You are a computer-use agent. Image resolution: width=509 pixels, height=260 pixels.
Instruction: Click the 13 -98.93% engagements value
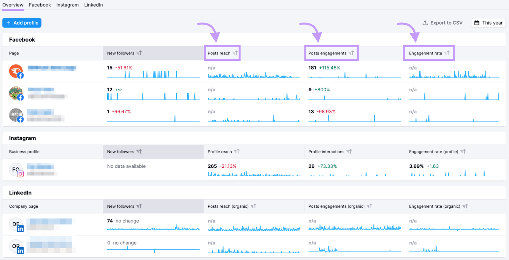click(x=322, y=112)
